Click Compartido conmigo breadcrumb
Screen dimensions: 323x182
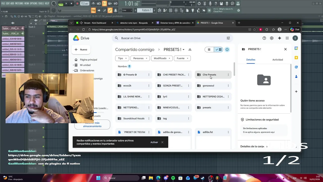pos(135,50)
